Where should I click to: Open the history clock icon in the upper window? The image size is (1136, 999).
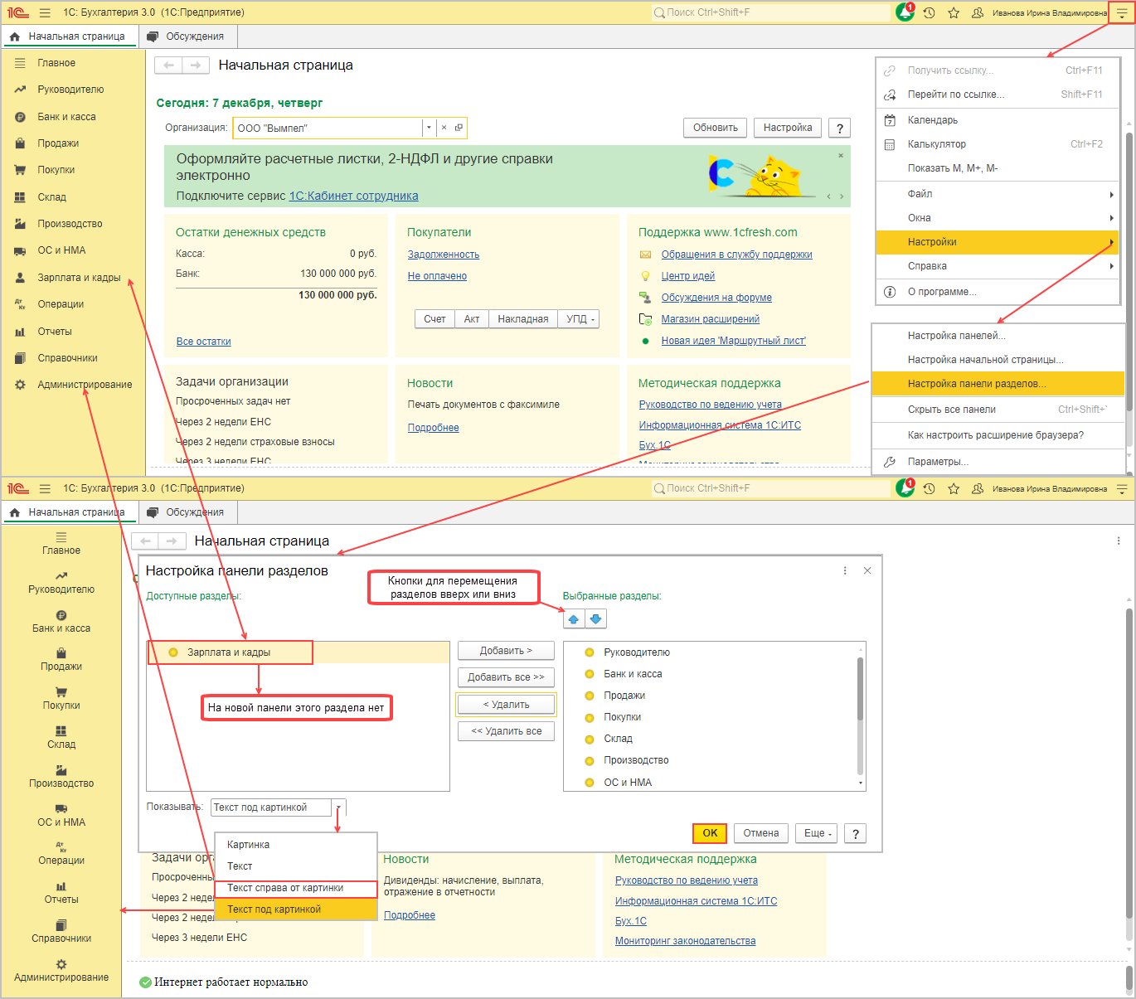click(930, 12)
